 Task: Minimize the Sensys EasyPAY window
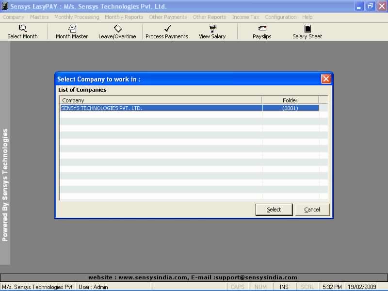[359, 6]
